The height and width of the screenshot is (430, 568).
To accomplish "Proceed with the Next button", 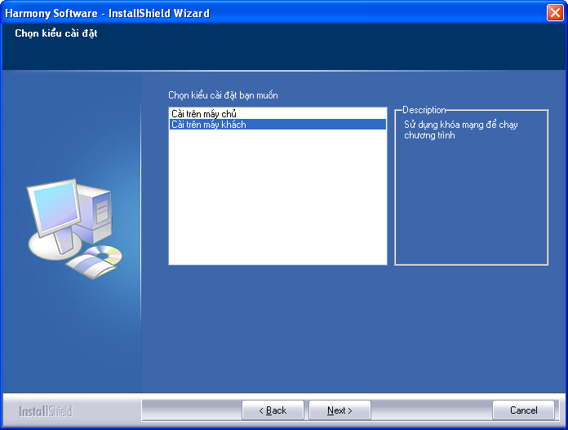I will (339, 410).
